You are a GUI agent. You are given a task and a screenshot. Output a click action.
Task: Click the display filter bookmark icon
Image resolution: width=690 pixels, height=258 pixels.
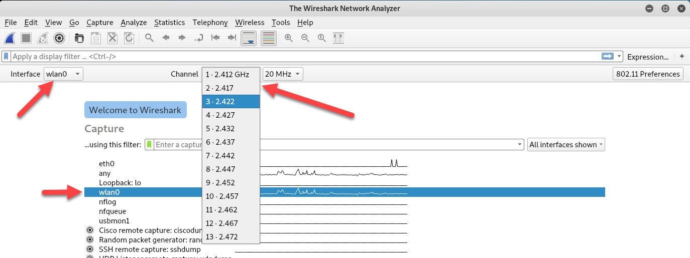point(7,57)
